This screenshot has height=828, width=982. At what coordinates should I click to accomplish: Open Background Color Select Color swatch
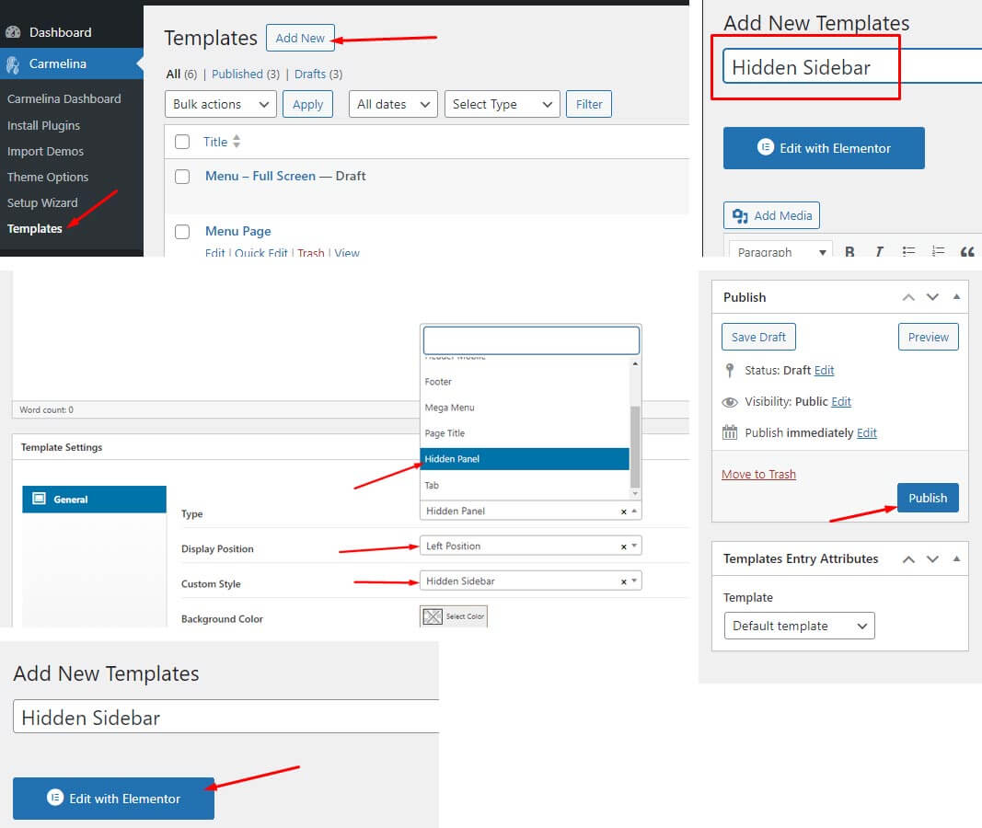coord(454,616)
